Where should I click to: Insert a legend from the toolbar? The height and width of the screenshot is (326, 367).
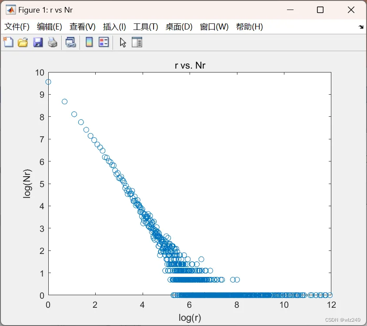click(x=103, y=42)
